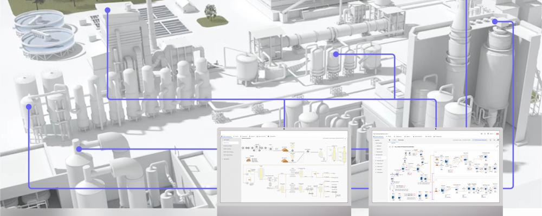Click the red button in right monitor's header
Image resolution: width=542 pixels, height=216 pixels.
[498, 133]
